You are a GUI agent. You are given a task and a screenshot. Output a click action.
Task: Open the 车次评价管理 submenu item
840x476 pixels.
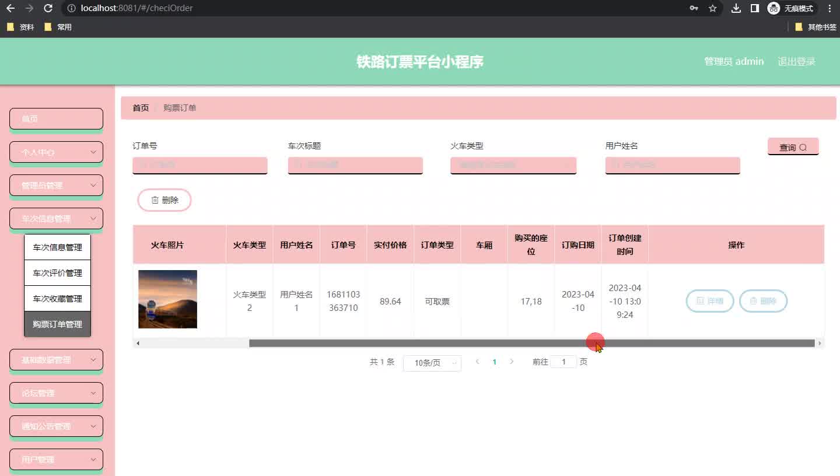[57, 272]
